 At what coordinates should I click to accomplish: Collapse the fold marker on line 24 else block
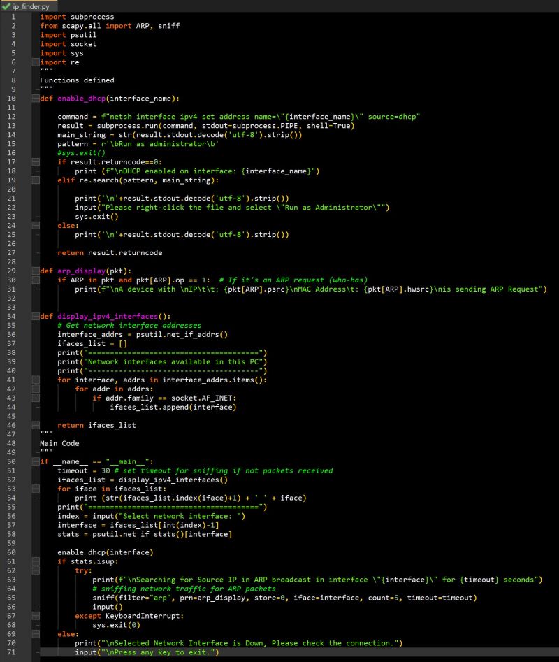click(36, 226)
